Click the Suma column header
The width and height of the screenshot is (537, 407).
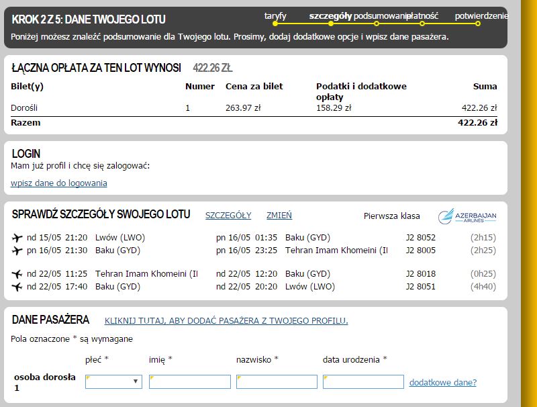point(485,87)
